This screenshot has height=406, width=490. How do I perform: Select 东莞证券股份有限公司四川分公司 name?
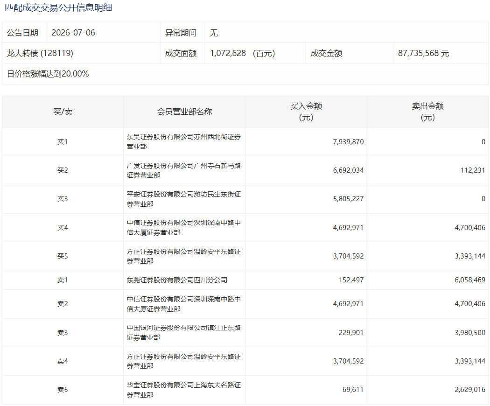coord(177,280)
